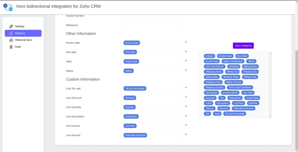This screenshot has width=298, height=152.
Task: Select the Total tag in field list
Action: tap(217, 114)
